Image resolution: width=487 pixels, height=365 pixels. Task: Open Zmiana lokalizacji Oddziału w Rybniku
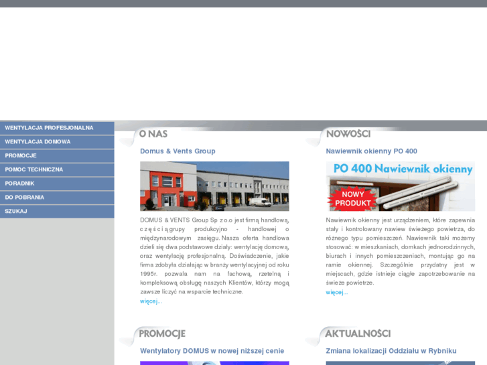pyautogui.click(x=391, y=351)
